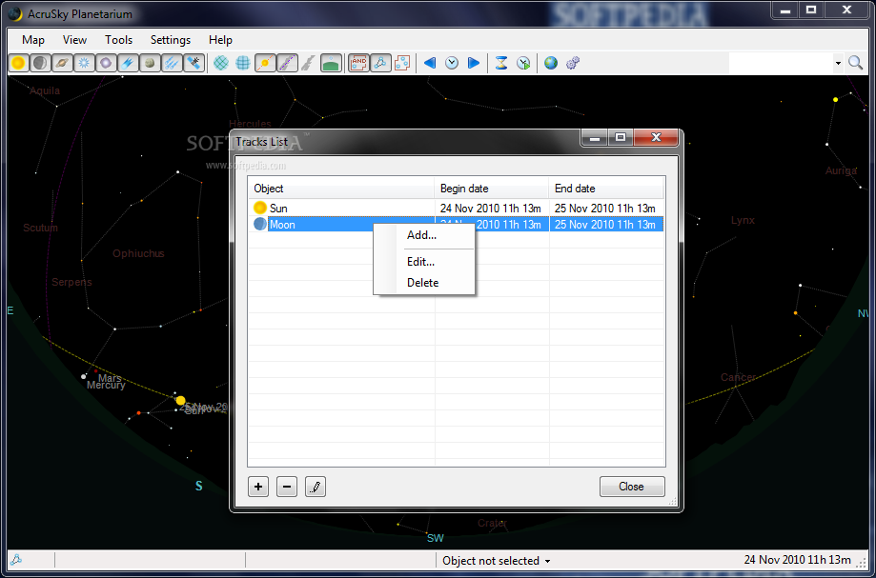876x578 pixels.
Task: Select the Moon track row
Action: click(x=456, y=225)
